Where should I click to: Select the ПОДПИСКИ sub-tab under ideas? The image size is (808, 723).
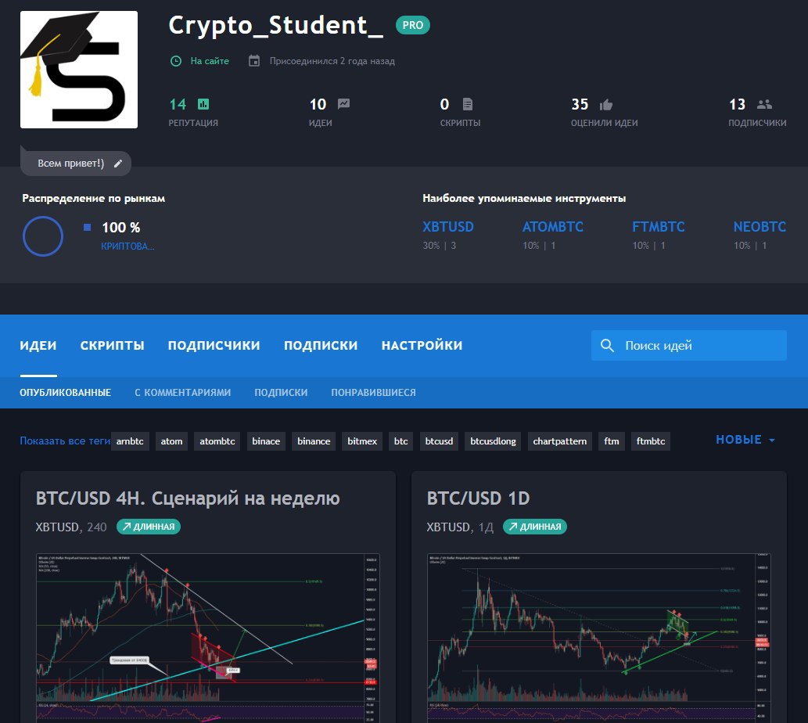[x=281, y=393]
